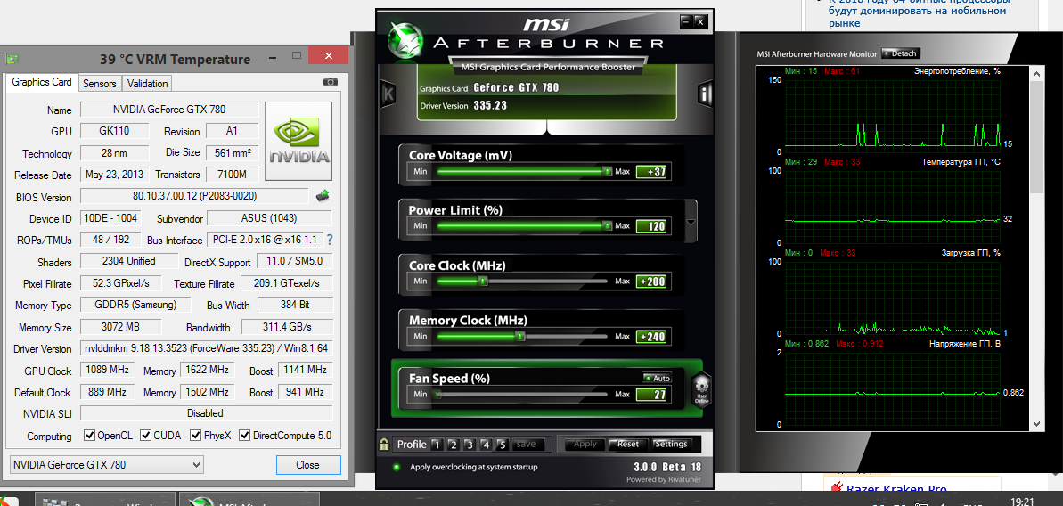1063x506 pixels.
Task: Click the profile lock padlock icon
Action: tap(384, 444)
